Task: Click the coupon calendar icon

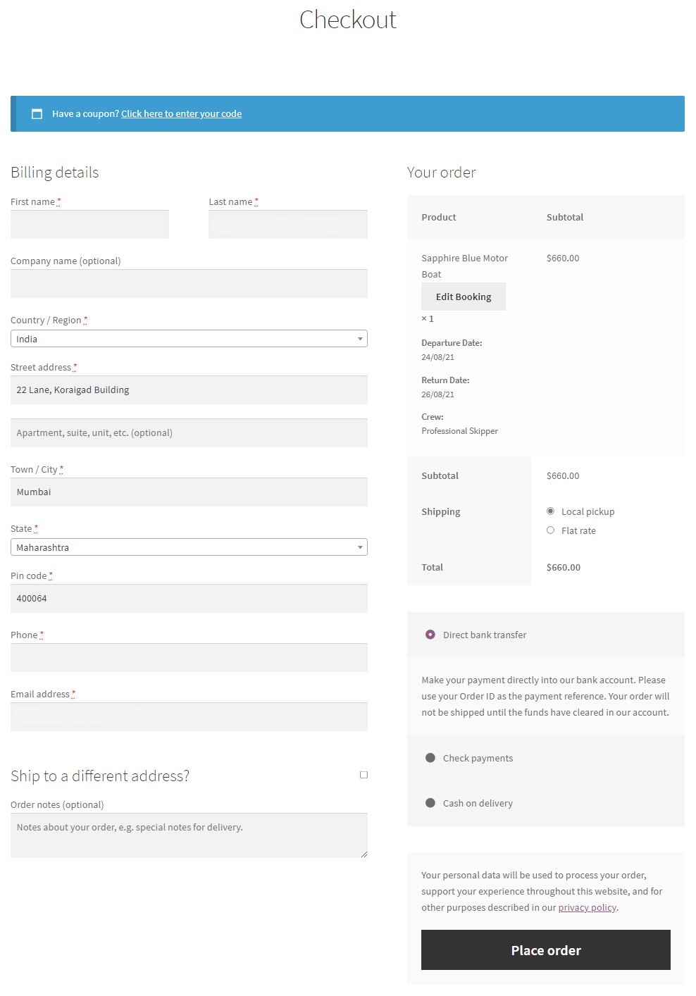Action: tap(37, 114)
